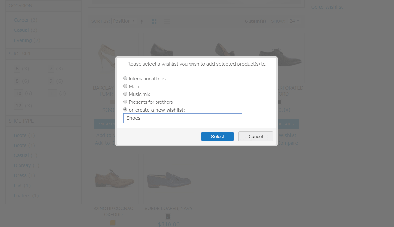
Task: Toggle ascending sort direction arrow
Action: point(142,21)
